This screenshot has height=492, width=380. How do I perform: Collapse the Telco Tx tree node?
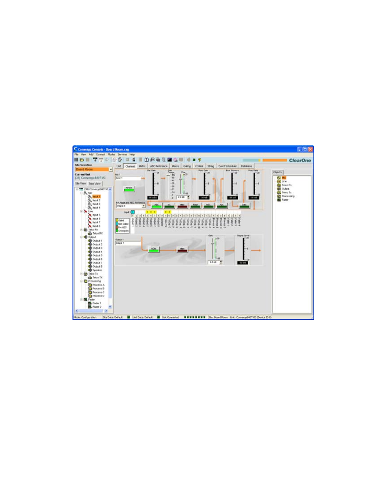[81, 274]
